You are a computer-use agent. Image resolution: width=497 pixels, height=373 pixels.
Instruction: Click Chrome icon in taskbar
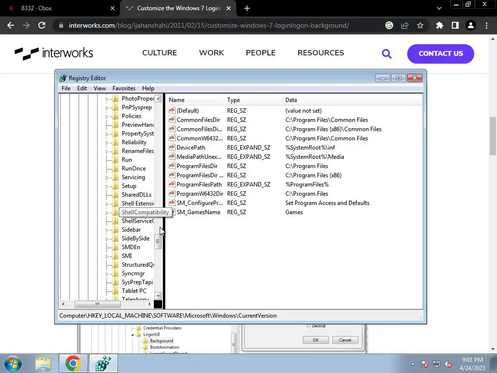[73, 363]
